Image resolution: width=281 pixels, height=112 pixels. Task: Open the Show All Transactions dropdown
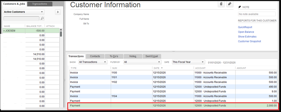click(x=93, y=62)
